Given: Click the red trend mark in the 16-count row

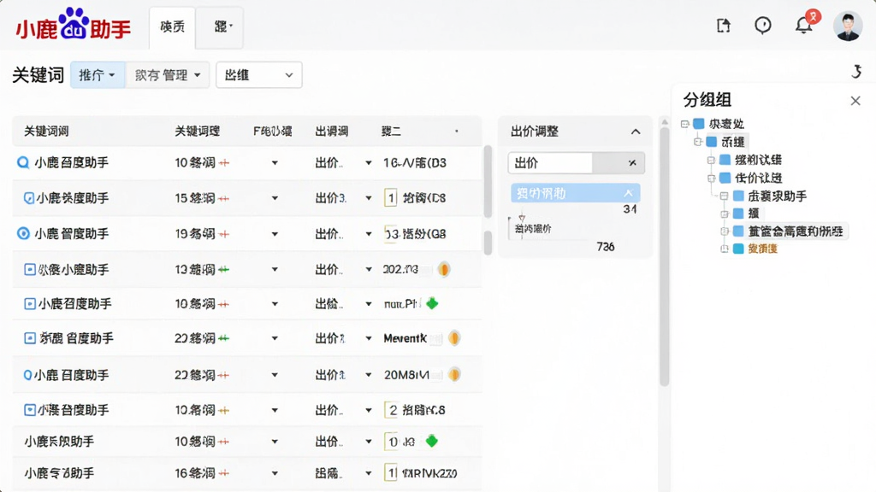Looking at the screenshot, I should 223,473.
